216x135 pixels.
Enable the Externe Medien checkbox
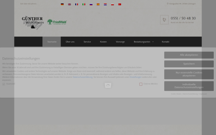tap(141, 84)
